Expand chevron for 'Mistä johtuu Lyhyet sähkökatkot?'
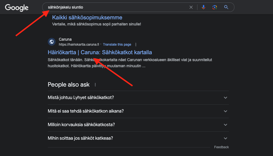Screen dimensions: 273x156 (x=226, y=98)
